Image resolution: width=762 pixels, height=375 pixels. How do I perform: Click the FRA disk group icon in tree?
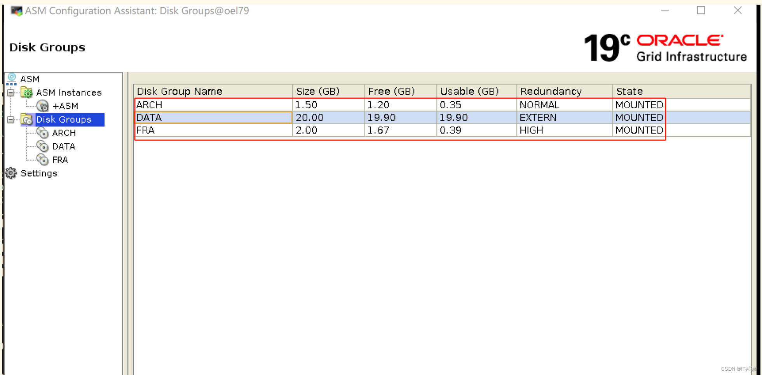tap(42, 160)
